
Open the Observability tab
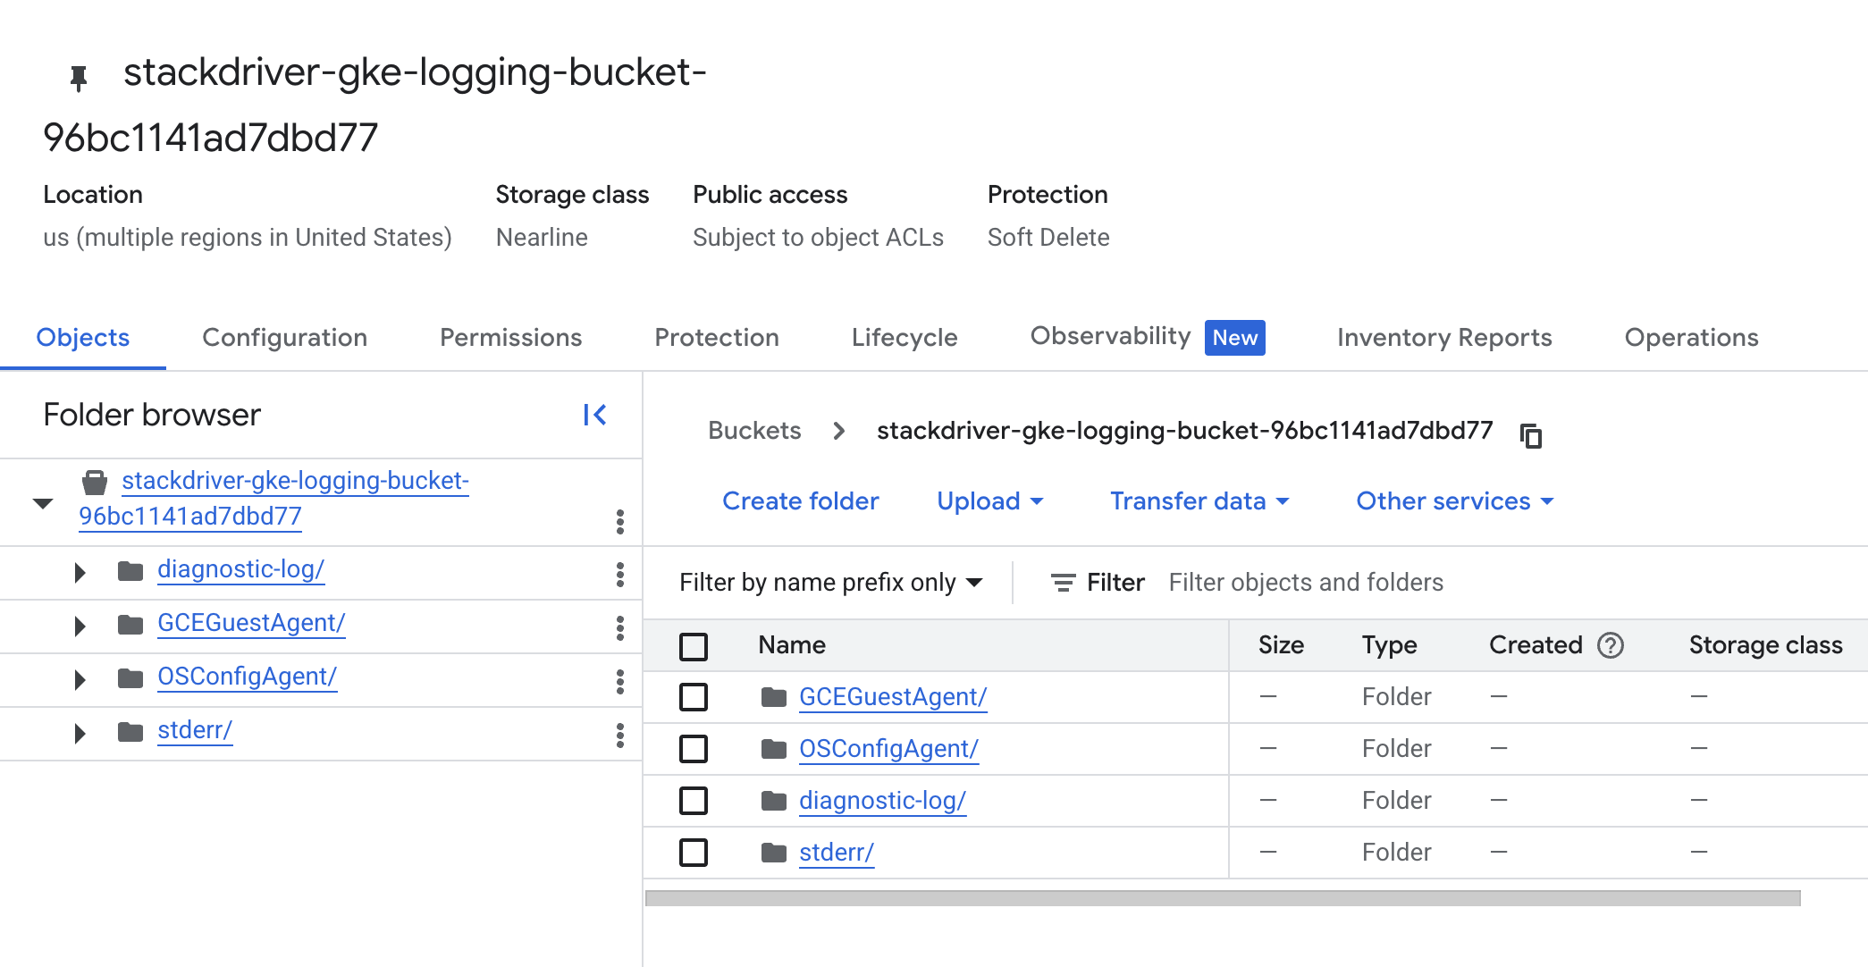tap(1148, 337)
